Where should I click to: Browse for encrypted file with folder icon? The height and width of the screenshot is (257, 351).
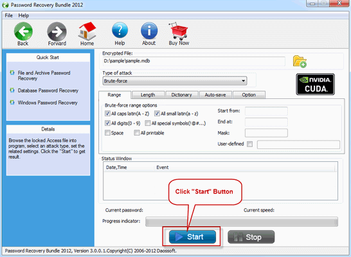tap(300, 62)
